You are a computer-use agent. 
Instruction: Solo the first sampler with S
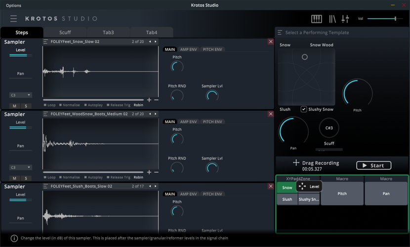26,106
